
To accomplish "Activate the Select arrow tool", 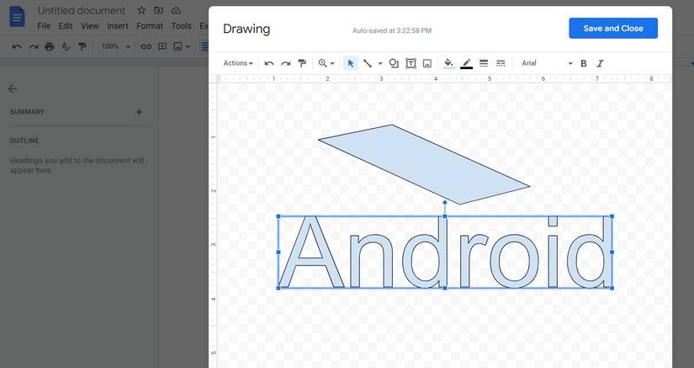I will [351, 63].
